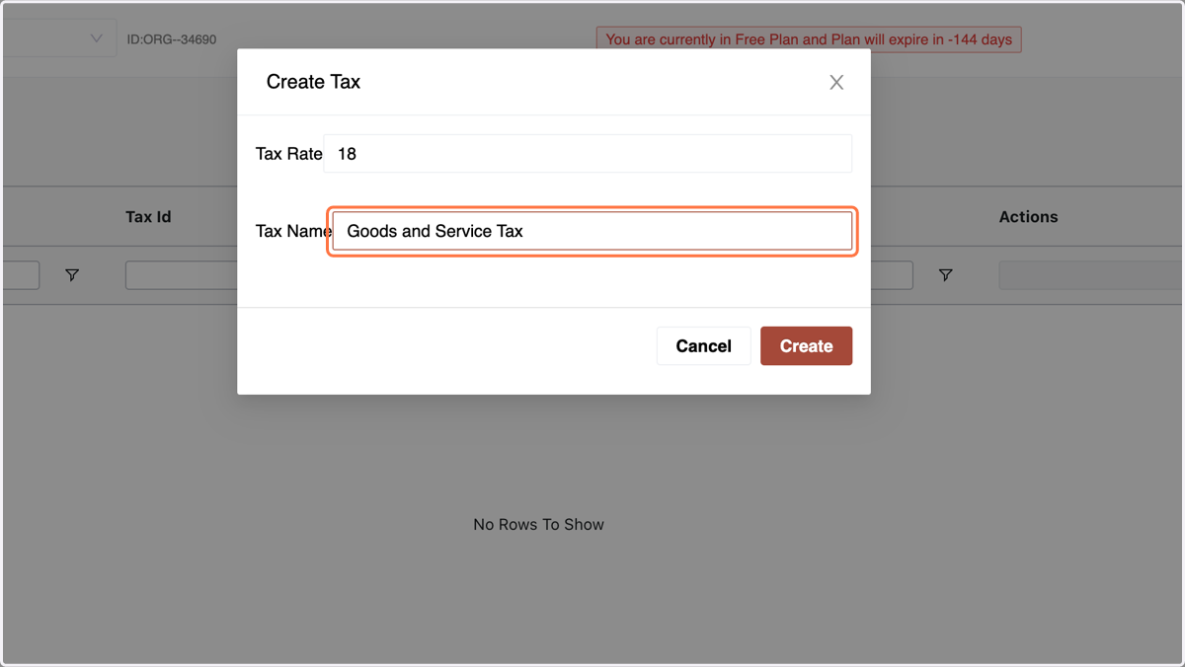Click the Tax Name input field
This screenshot has width=1185, height=667.
(592, 231)
